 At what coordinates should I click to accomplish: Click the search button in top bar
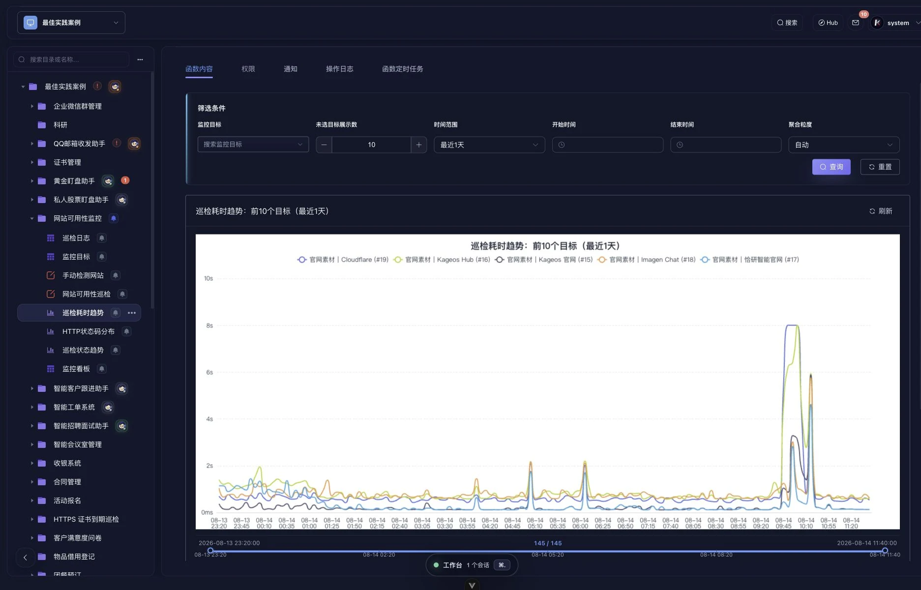pos(787,23)
